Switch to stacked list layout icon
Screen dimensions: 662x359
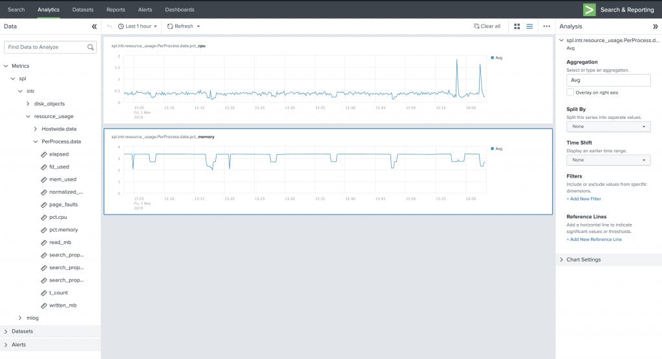point(529,26)
